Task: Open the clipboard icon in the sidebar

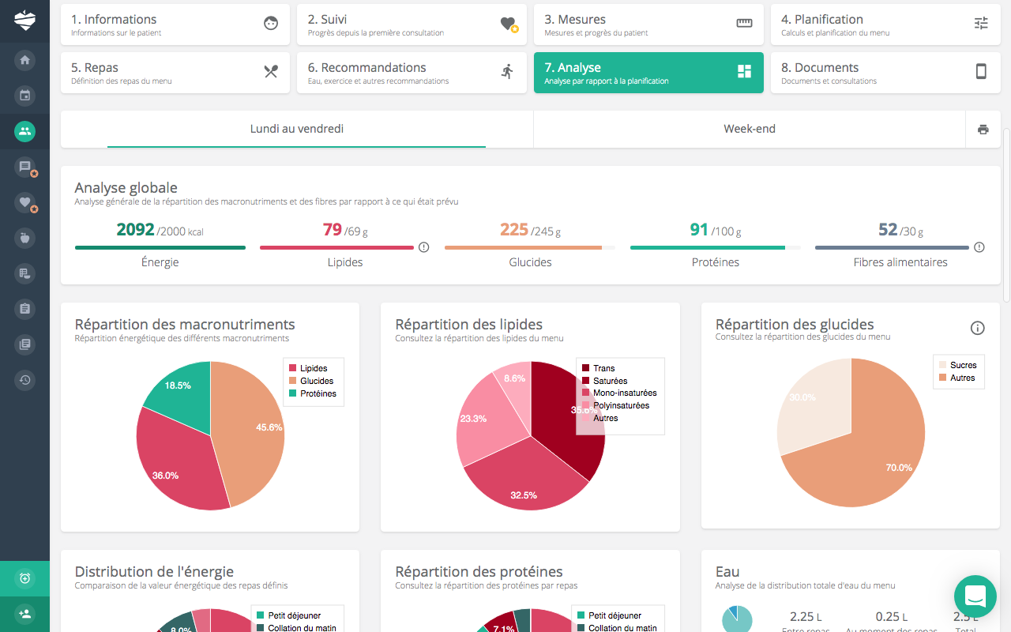Action: pos(24,309)
